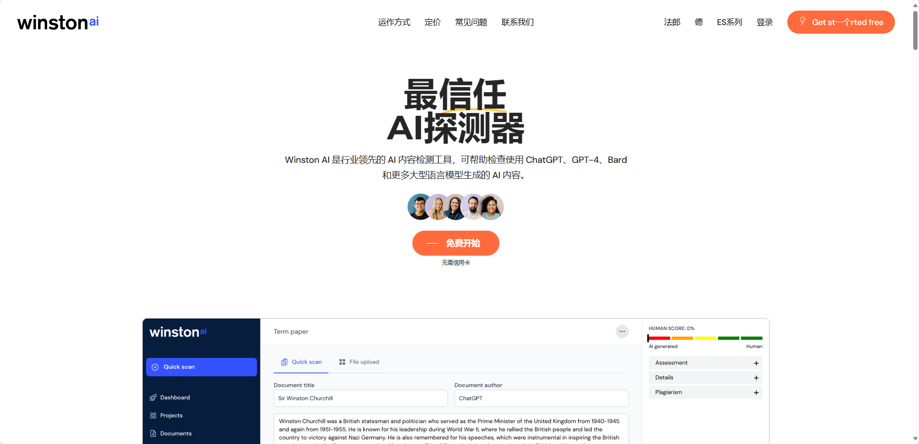Viewport: 919px width, 444px height.
Task: Click the Get started free button
Action: (841, 22)
